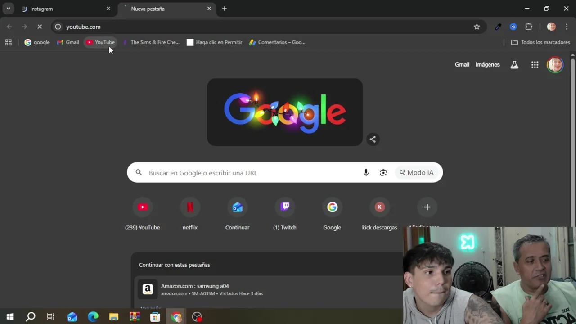Screen dimensions: 576x324
Task: Open Google apps grid launcher
Action: click(535, 65)
